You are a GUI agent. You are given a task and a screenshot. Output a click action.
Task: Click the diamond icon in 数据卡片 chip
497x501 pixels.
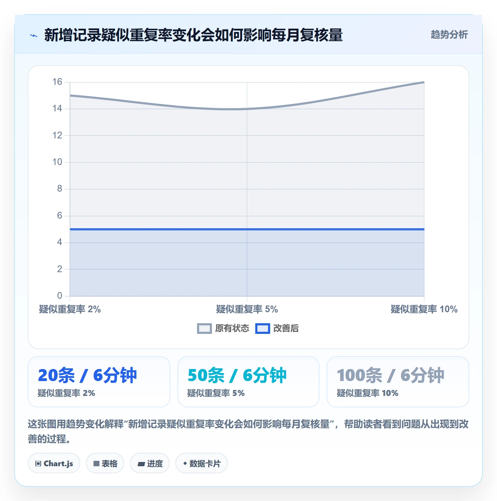tap(185, 463)
